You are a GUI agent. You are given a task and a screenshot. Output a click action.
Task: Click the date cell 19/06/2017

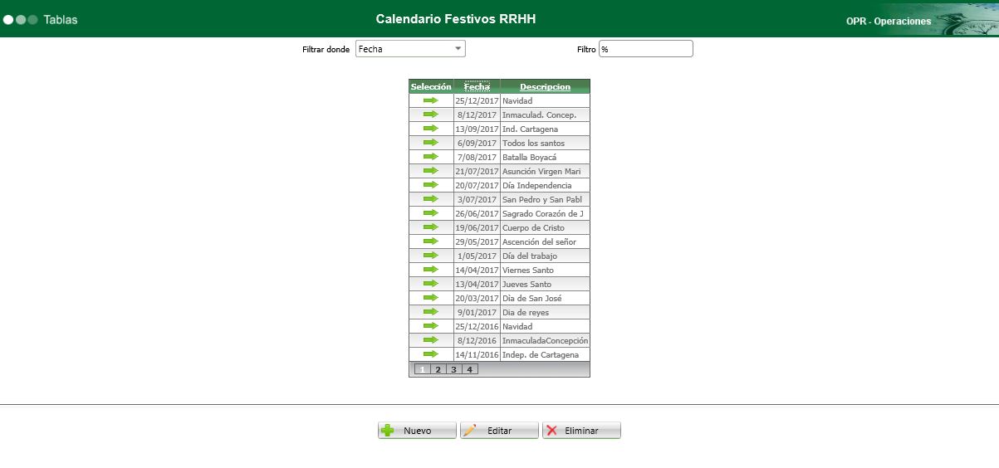click(x=477, y=227)
